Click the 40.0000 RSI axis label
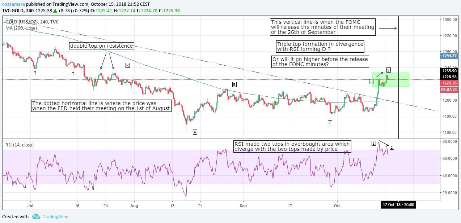This screenshot has width=461, height=223. click(450, 176)
